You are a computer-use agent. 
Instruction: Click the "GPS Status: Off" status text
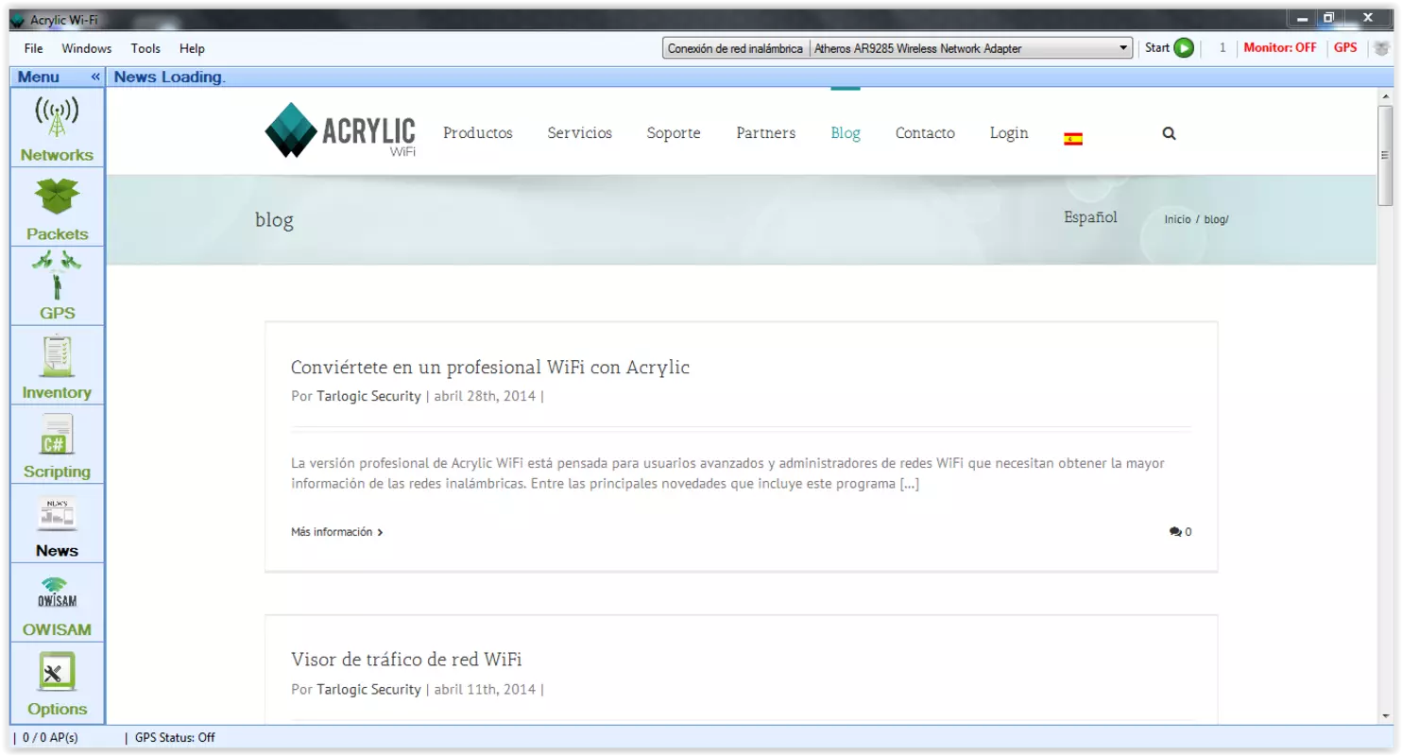tap(175, 738)
